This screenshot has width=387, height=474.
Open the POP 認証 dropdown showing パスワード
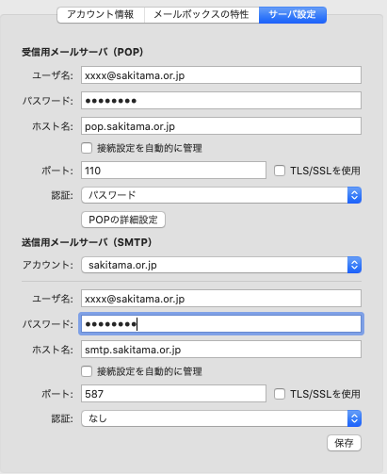221,195
